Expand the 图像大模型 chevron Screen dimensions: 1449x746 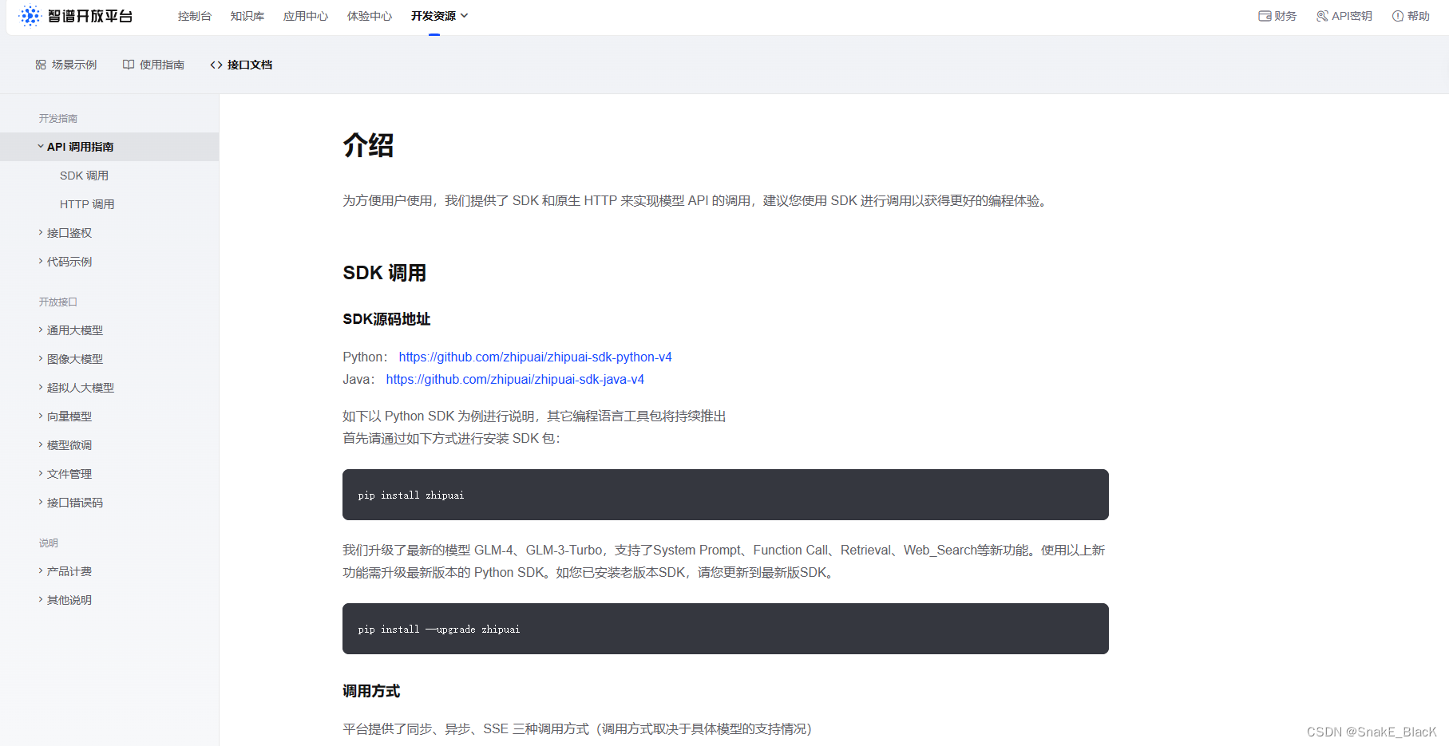click(41, 359)
